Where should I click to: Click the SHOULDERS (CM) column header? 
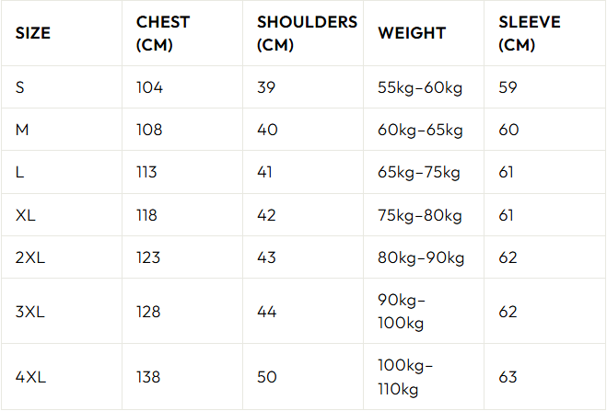point(307,33)
